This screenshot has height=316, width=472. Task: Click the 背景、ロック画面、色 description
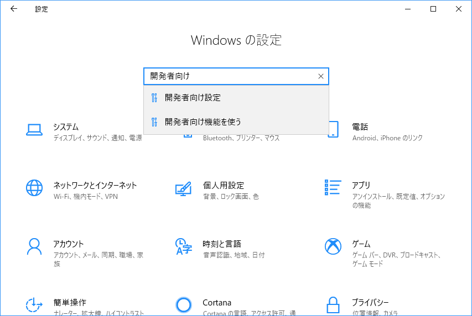[231, 197]
